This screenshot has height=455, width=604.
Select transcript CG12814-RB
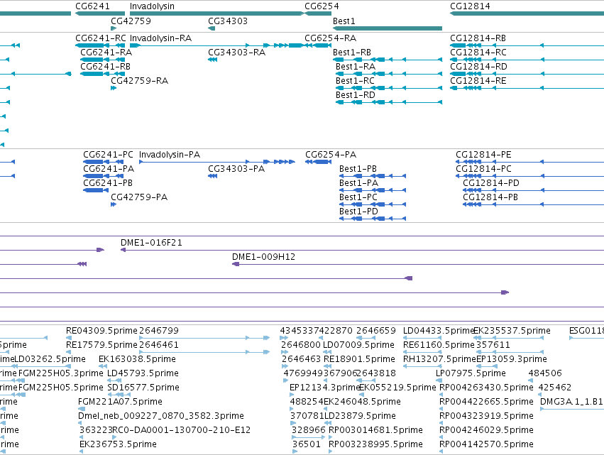[478, 38]
